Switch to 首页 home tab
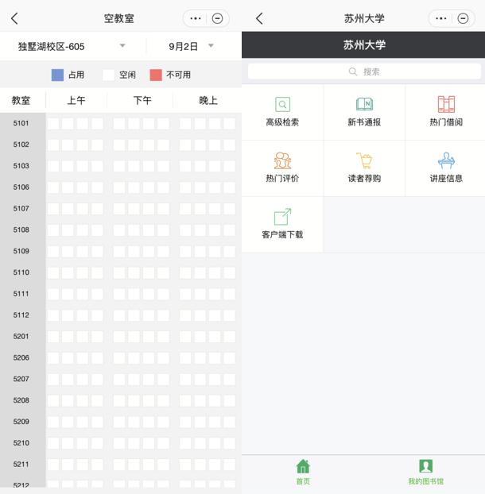The width and height of the screenshot is (485, 494). click(x=303, y=471)
